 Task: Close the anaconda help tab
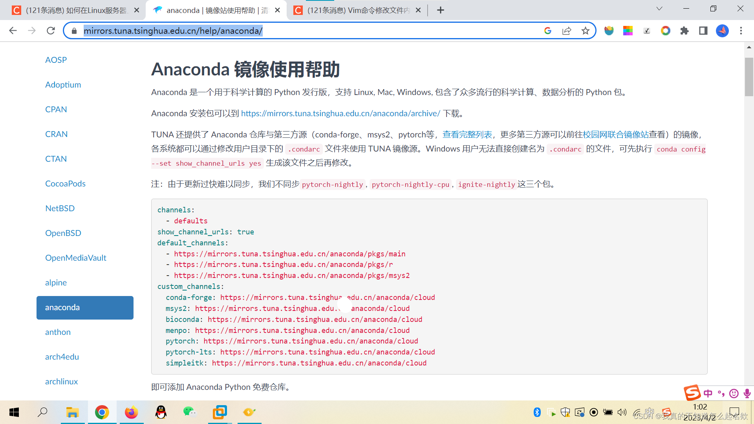click(278, 10)
